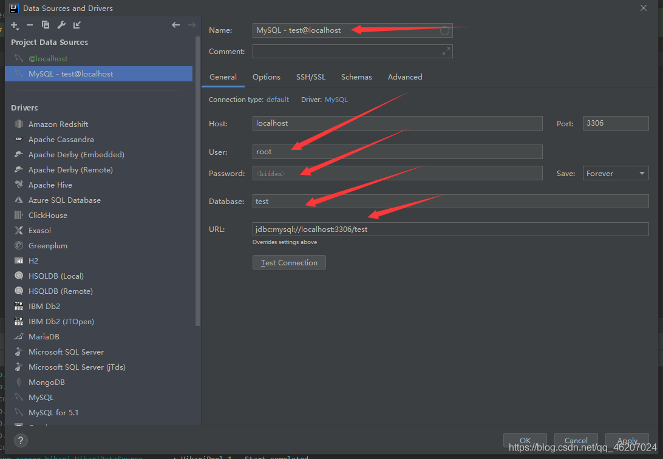Select the MySQL driver in list
Image resolution: width=663 pixels, height=459 pixels.
[x=41, y=398]
